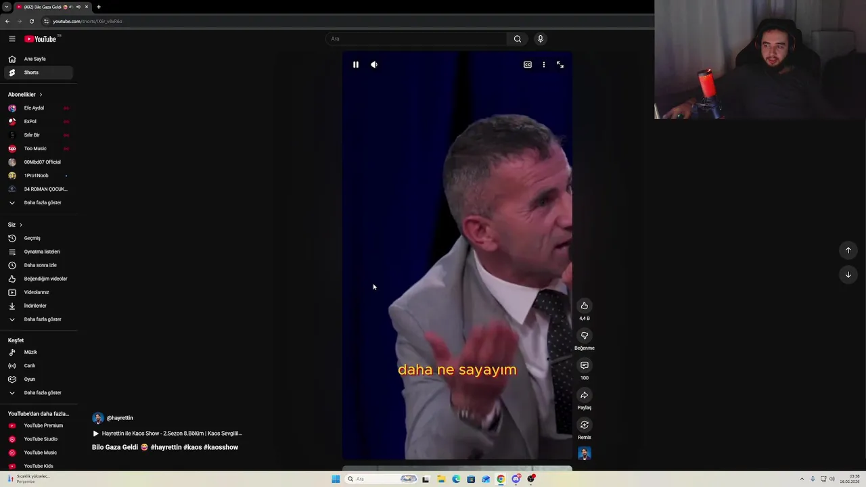Open Too Music channel subscription
Image resolution: width=866 pixels, height=487 pixels.
pos(38,149)
